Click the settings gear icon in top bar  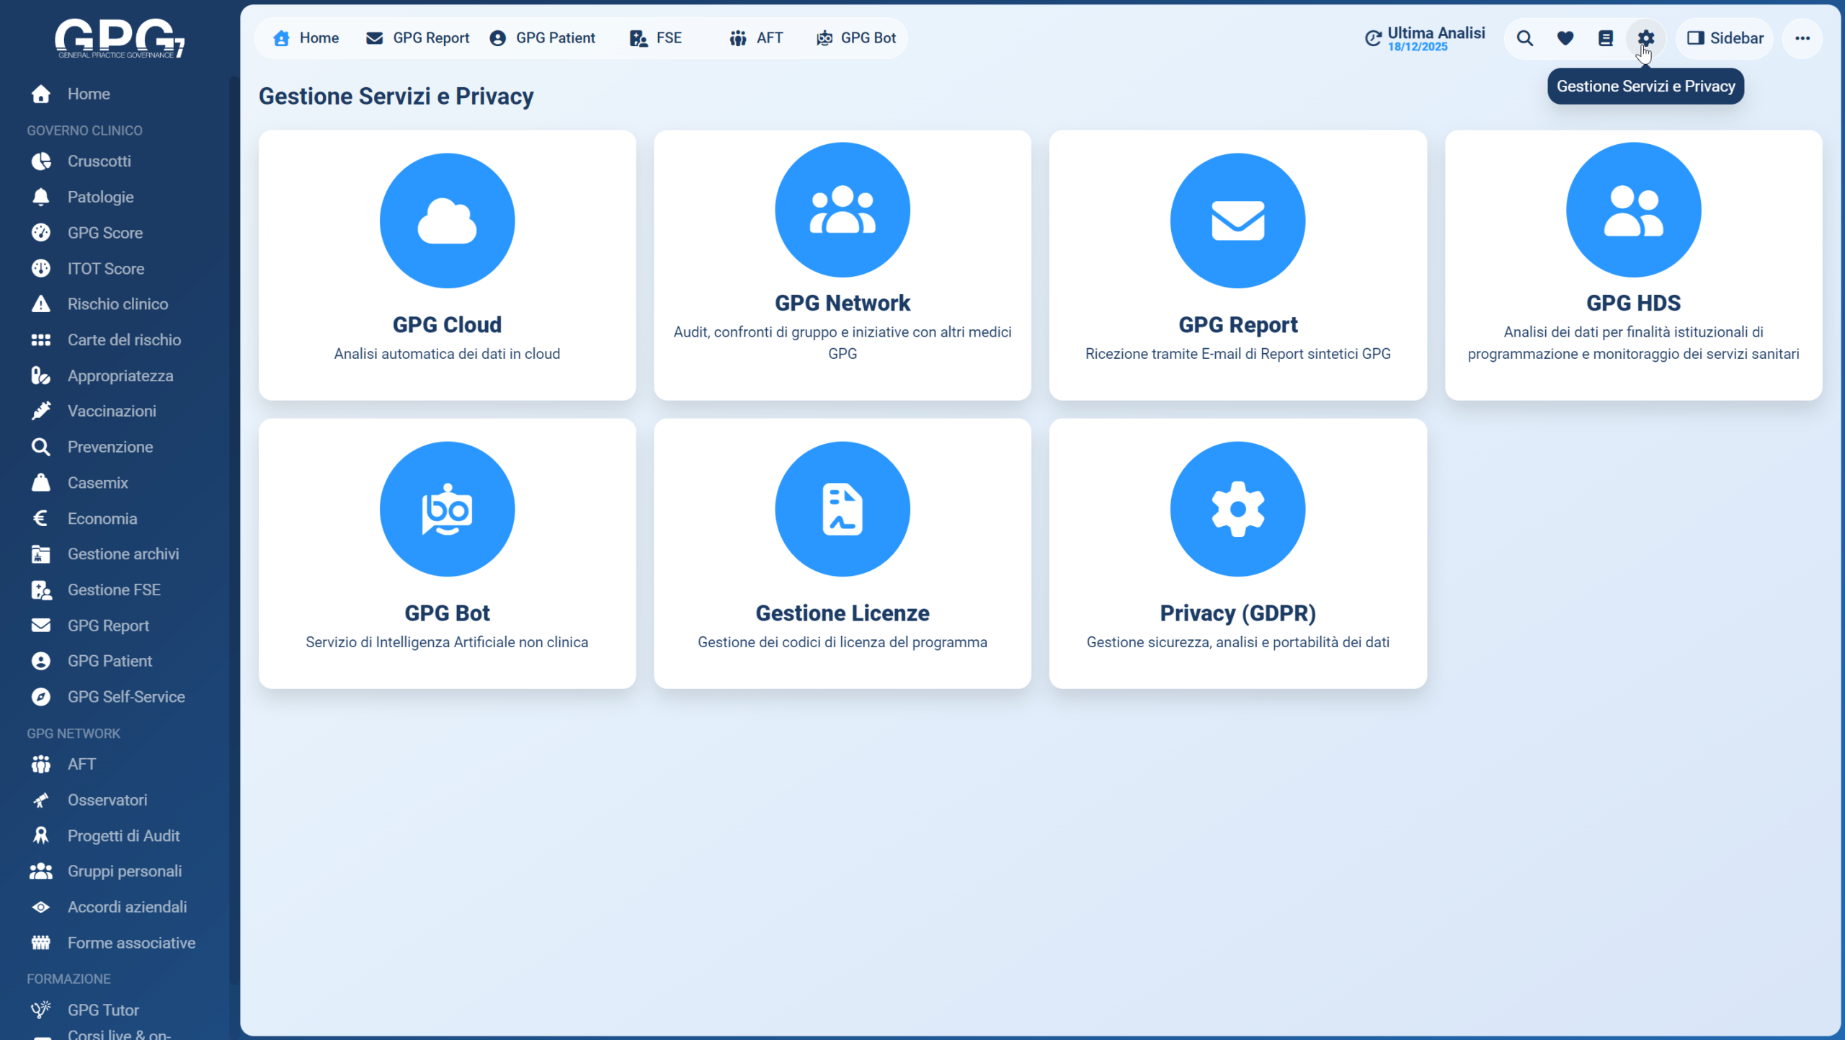tap(1645, 38)
